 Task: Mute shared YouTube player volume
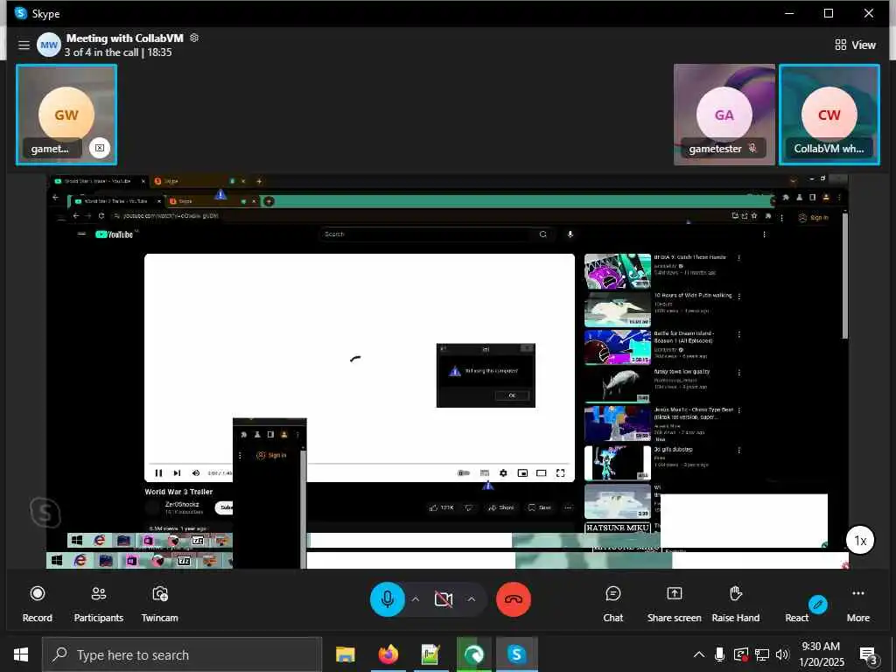[x=196, y=473]
